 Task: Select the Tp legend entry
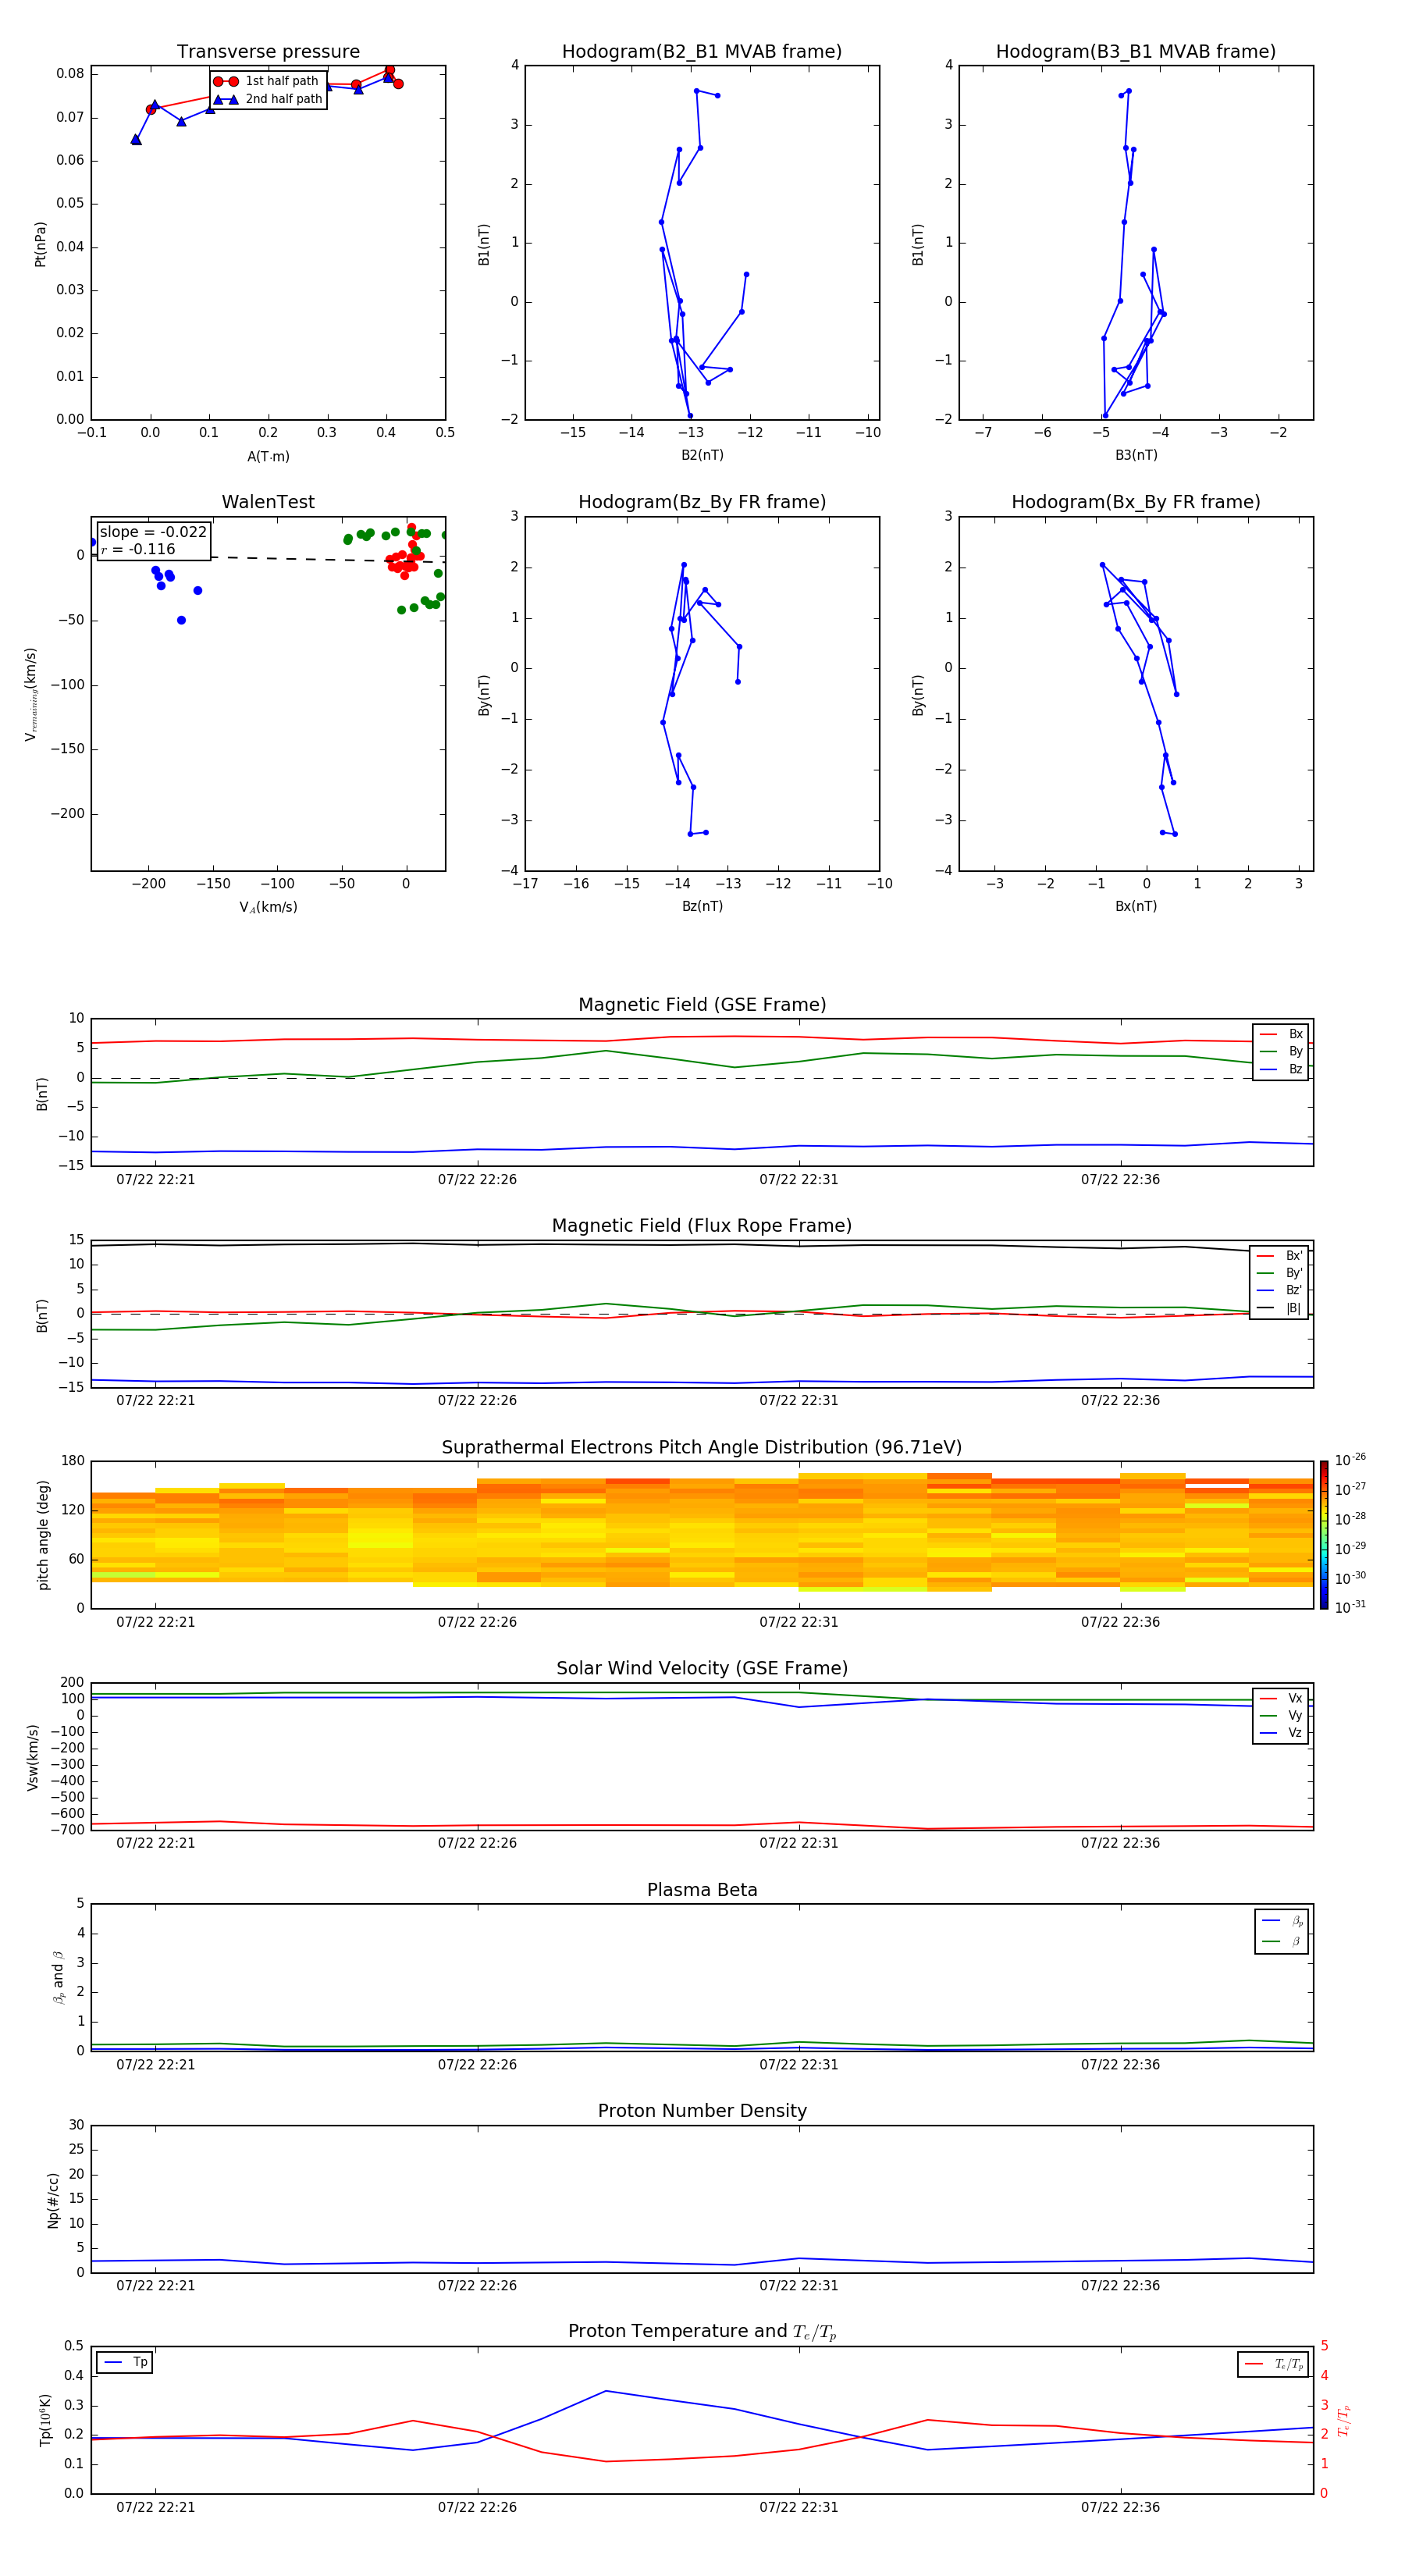125,2363
